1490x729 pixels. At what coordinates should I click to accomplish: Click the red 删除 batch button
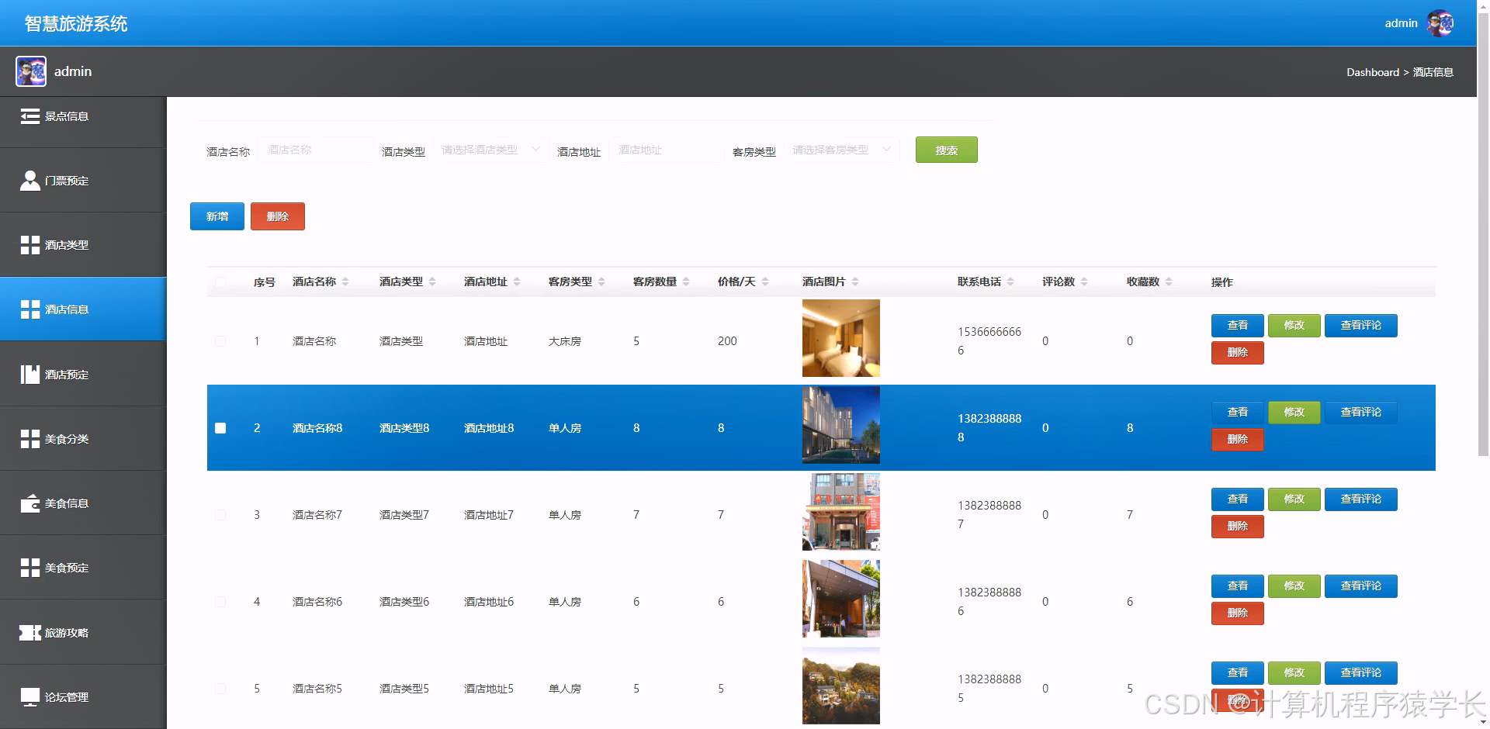coord(278,216)
